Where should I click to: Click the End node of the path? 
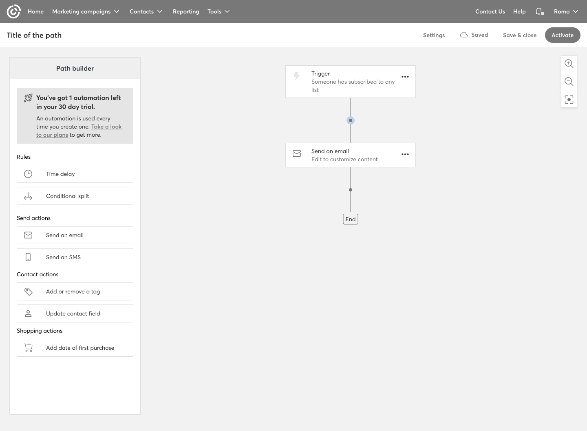coord(351,219)
